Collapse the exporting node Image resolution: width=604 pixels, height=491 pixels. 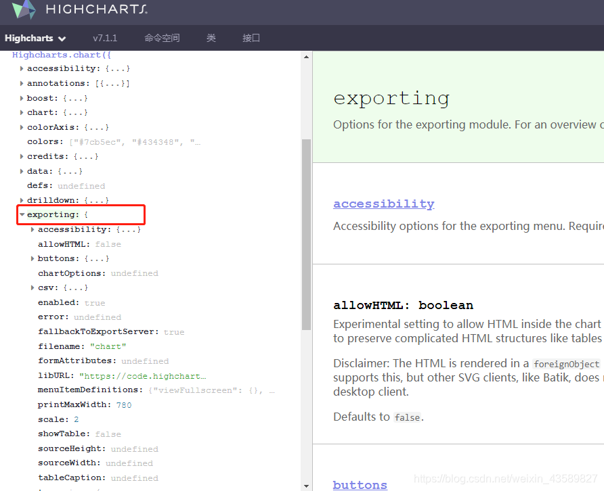coord(22,214)
